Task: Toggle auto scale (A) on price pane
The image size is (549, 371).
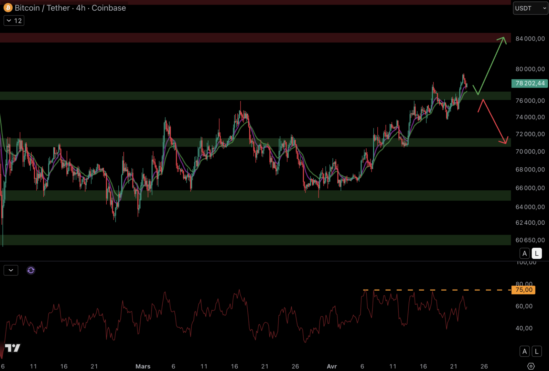Action: coord(524,254)
